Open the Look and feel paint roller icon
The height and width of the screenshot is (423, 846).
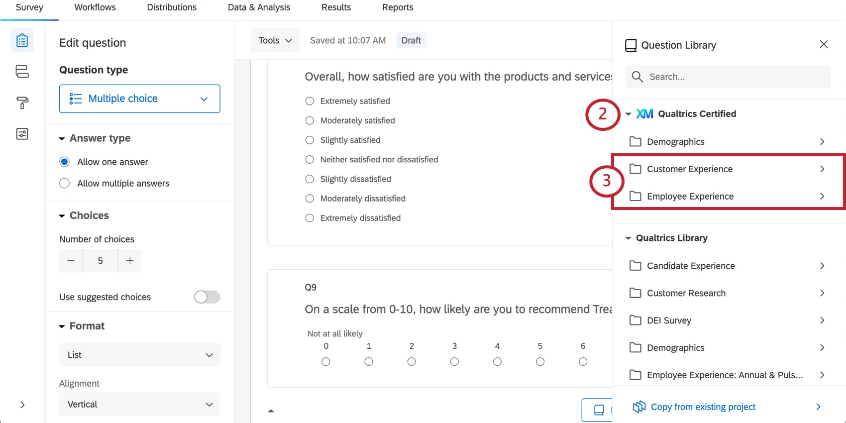22,103
